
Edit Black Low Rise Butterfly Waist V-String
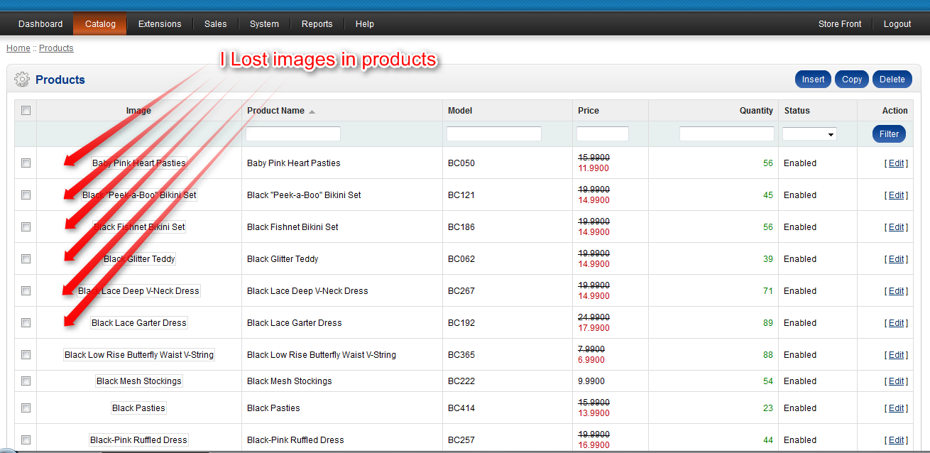pos(897,355)
